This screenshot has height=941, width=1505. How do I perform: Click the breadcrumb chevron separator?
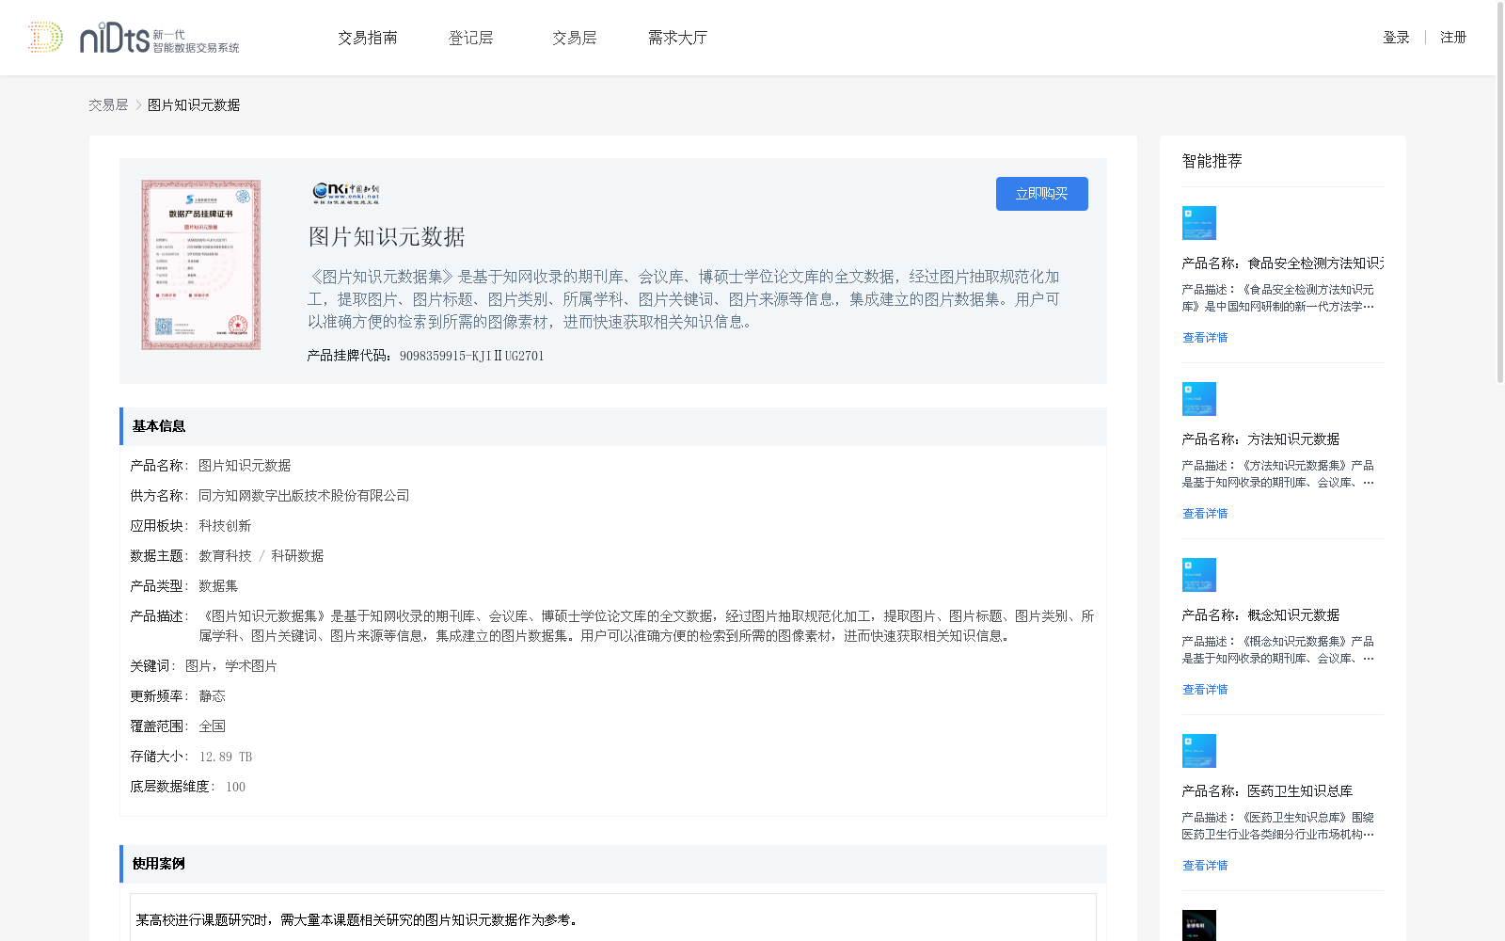(x=138, y=105)
